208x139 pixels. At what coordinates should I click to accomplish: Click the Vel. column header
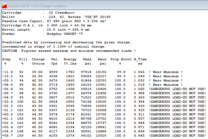(x=55, y=59)
